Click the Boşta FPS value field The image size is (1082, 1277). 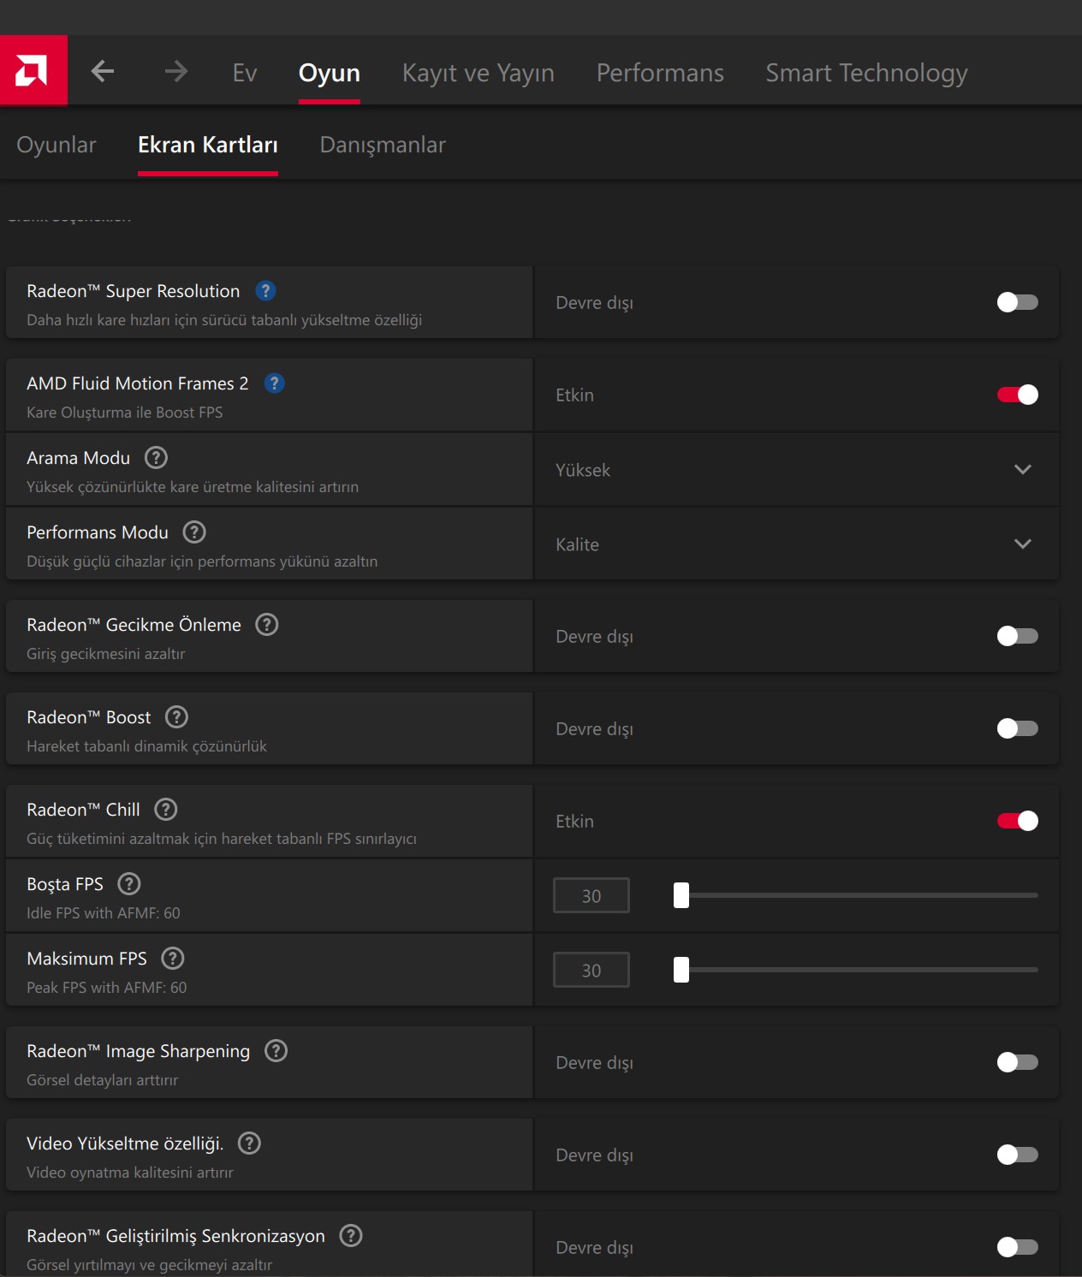pos(592,895)
